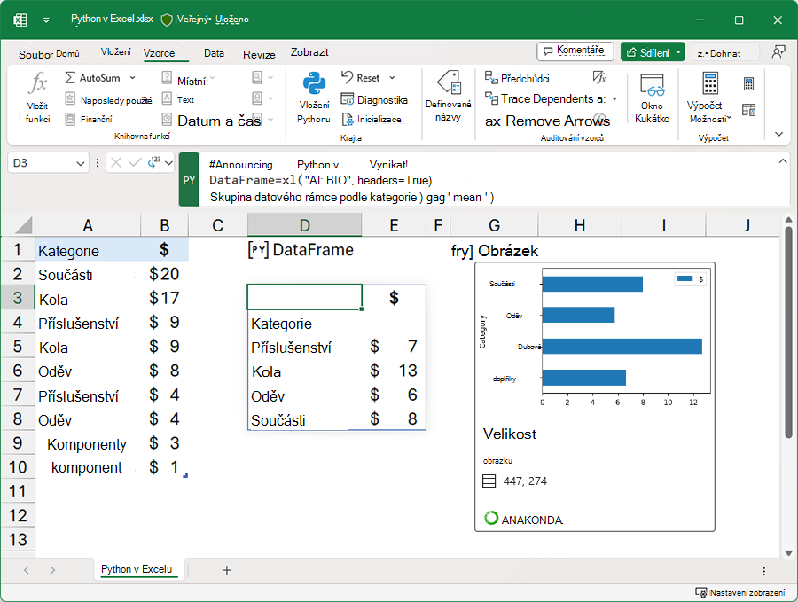Open Finanční functions library
The width and height of the screenshot is (798, 602).
click(x=89, y=119)
